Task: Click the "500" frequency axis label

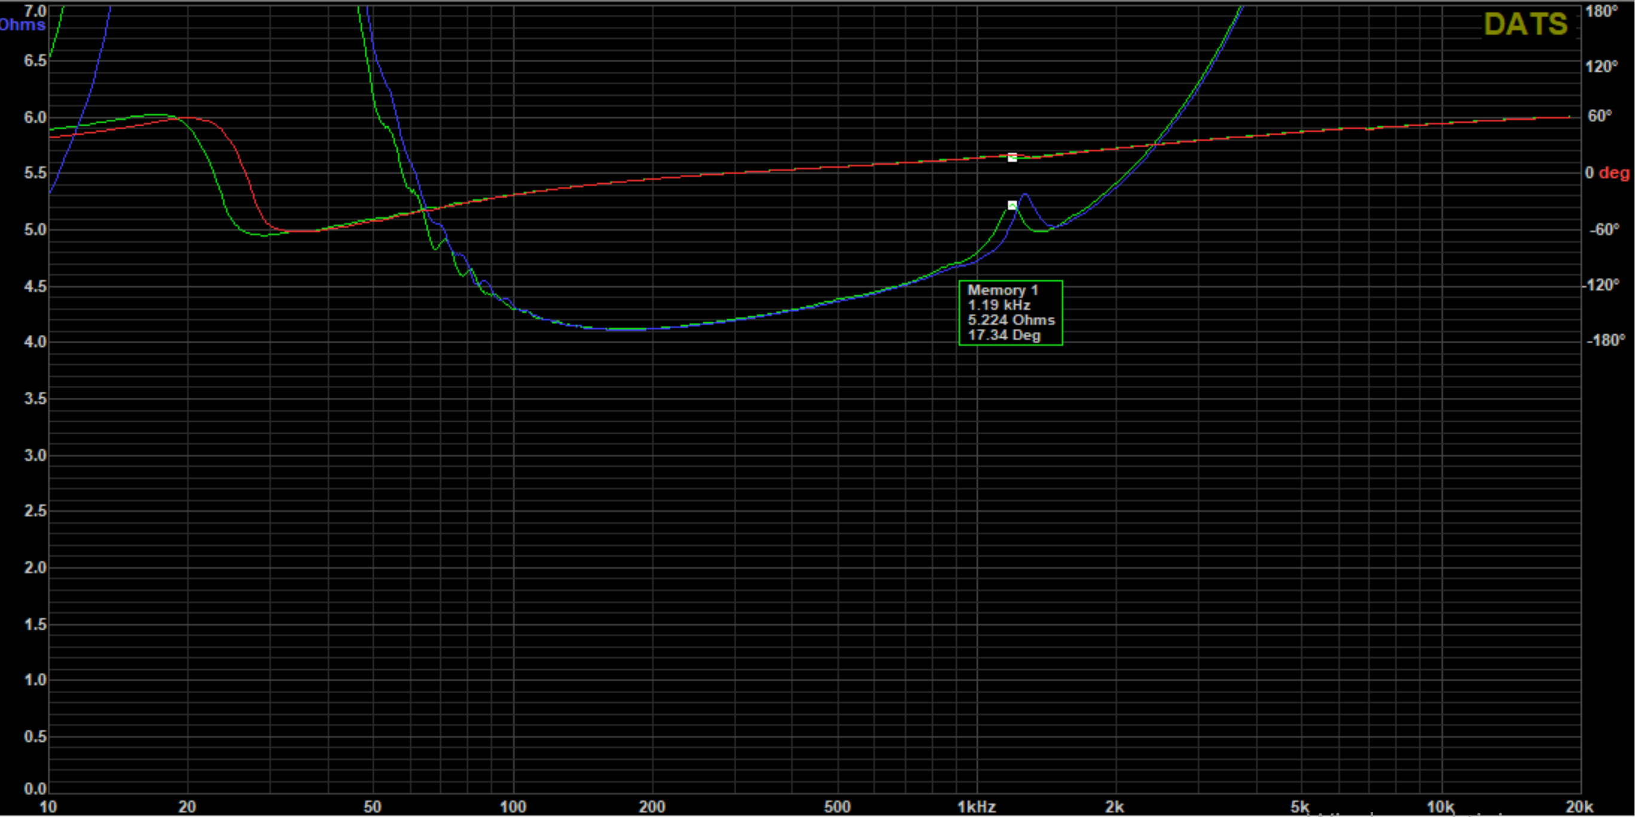Action: [837, 807]
